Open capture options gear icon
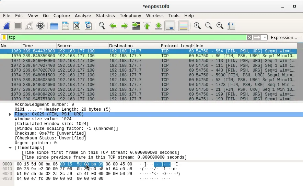The image size is (303, 186). [40, 26]
